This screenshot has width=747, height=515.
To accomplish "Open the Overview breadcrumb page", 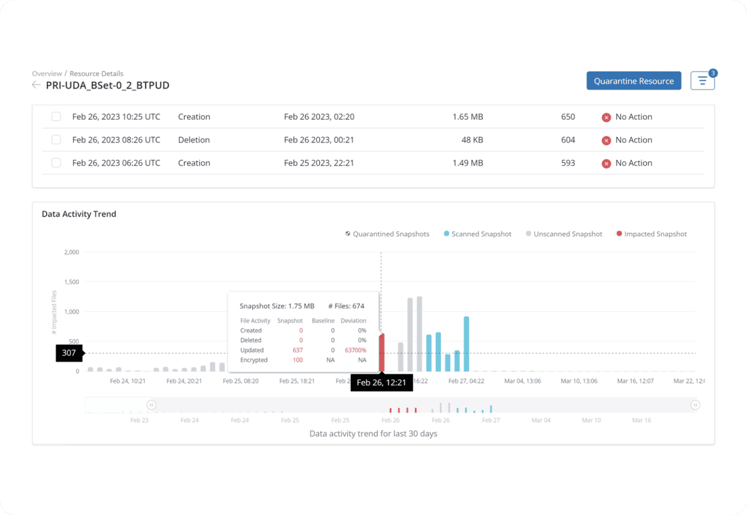I will 47,73.
